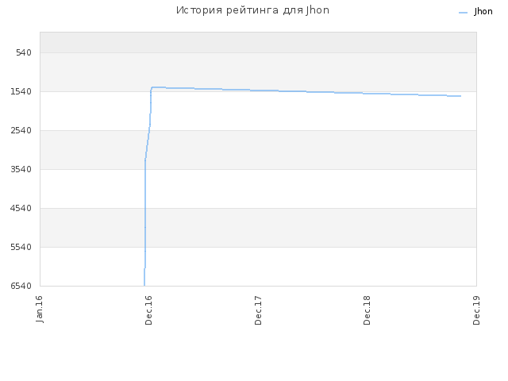508x381 pixels.
Task: Click the Dec.17 x-axis date label
Action: coord(258,310)
